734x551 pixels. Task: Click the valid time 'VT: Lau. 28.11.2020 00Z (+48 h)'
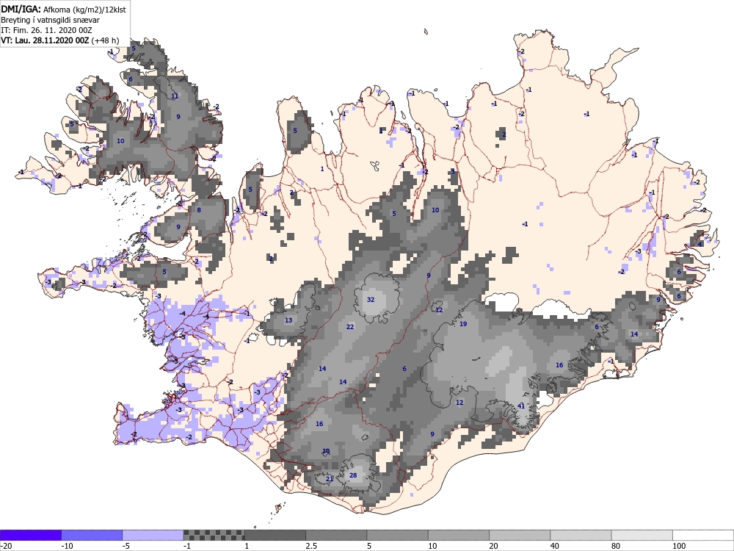[x=60, y=40]
